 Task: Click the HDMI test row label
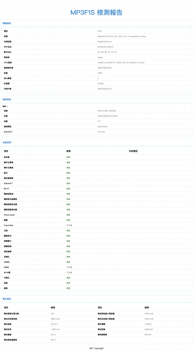click(6, 267)
